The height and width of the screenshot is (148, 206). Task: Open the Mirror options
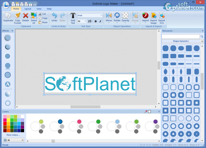pyautogui.click(x=109, y=18)
